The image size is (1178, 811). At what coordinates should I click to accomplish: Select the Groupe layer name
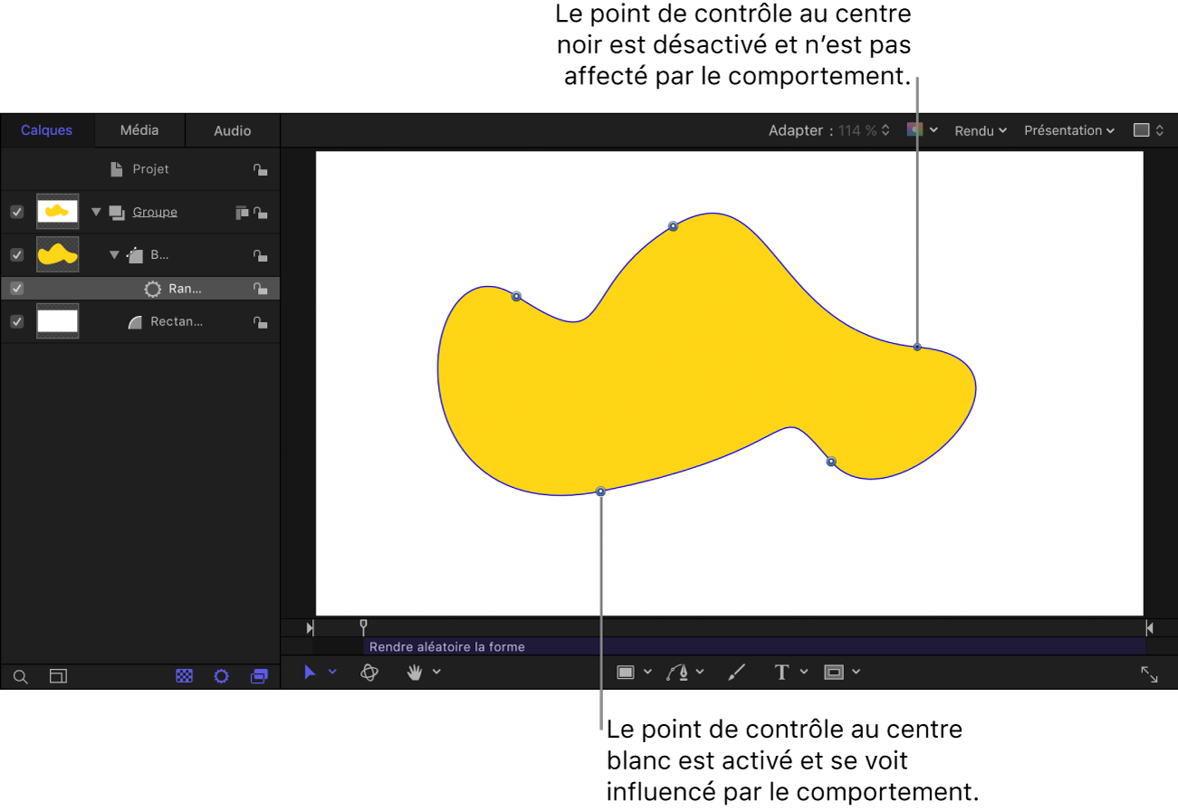pyautogui.click(x=155, y=212)
